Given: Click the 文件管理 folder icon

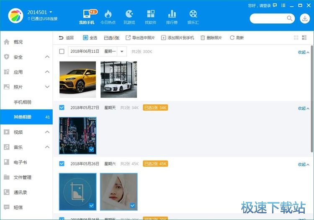Looking at the screenshot, I should 7,177.
